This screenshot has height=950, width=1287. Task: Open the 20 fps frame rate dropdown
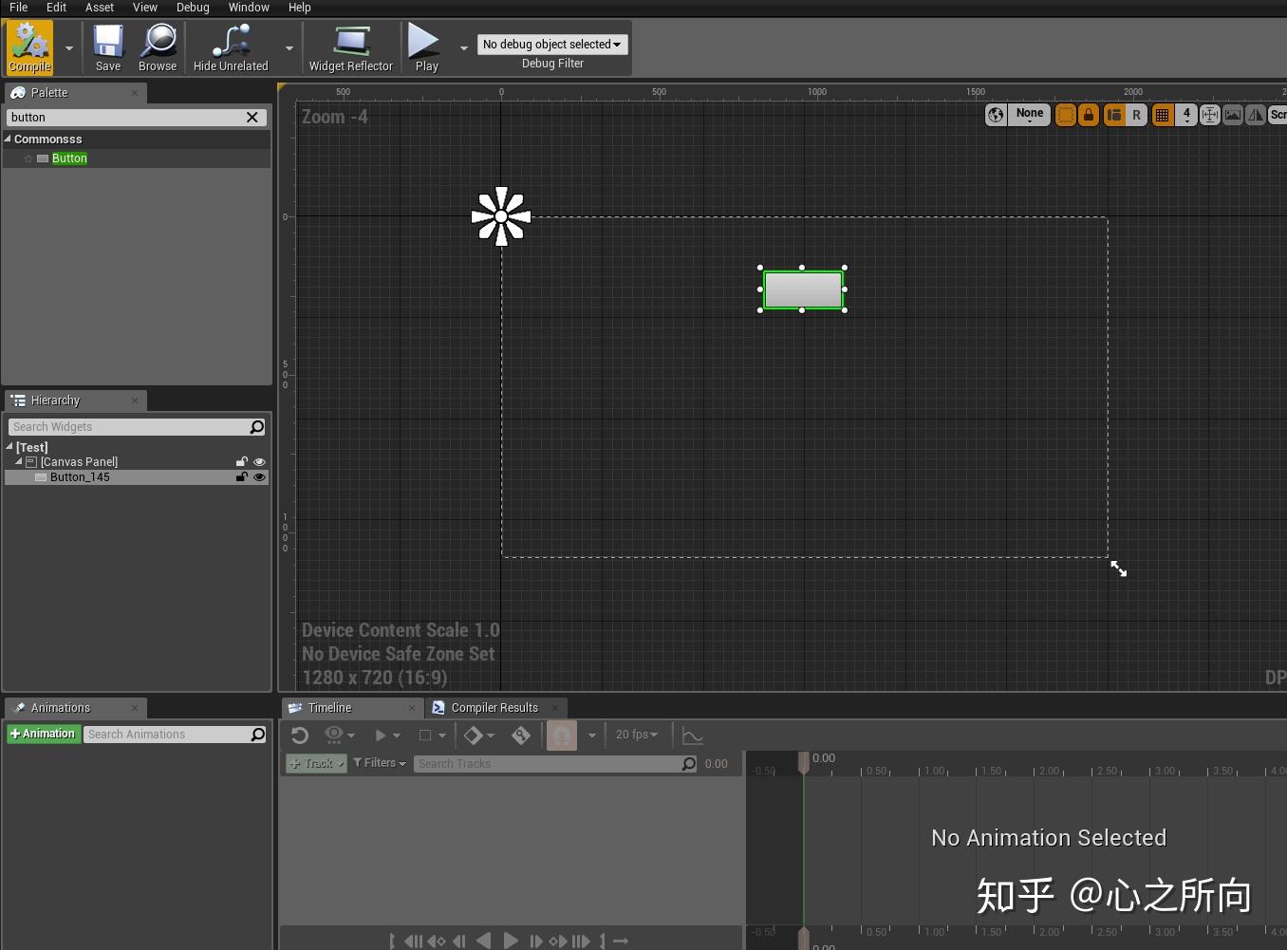(x=637, y=735)
